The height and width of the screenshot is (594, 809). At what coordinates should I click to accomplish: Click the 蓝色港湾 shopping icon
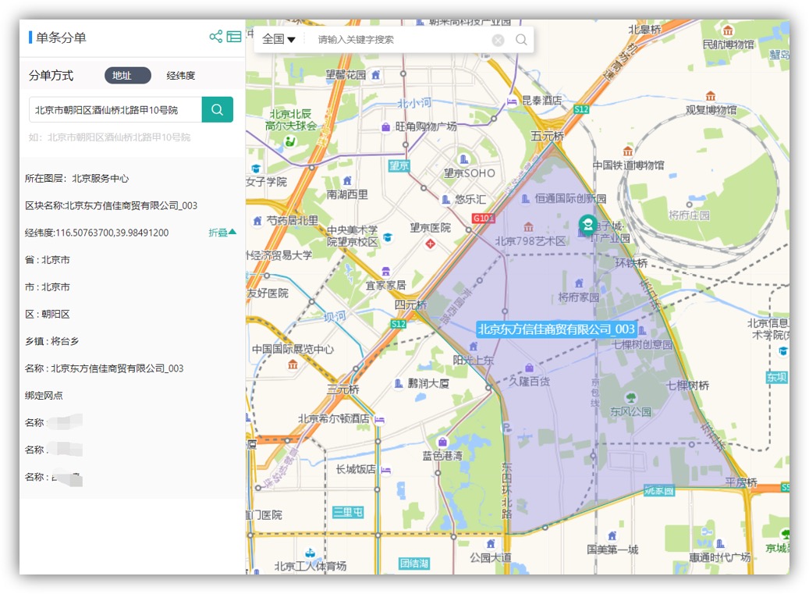coord(442,442)
